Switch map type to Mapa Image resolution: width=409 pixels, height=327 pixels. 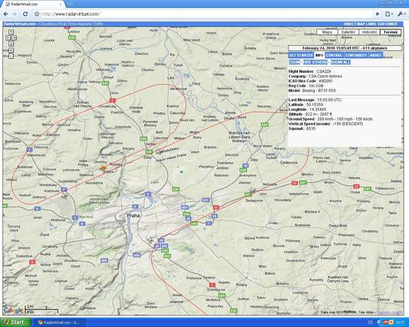tap(327, 32)
